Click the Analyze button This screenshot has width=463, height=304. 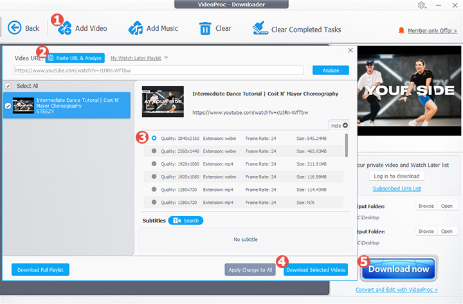(331, 71)
